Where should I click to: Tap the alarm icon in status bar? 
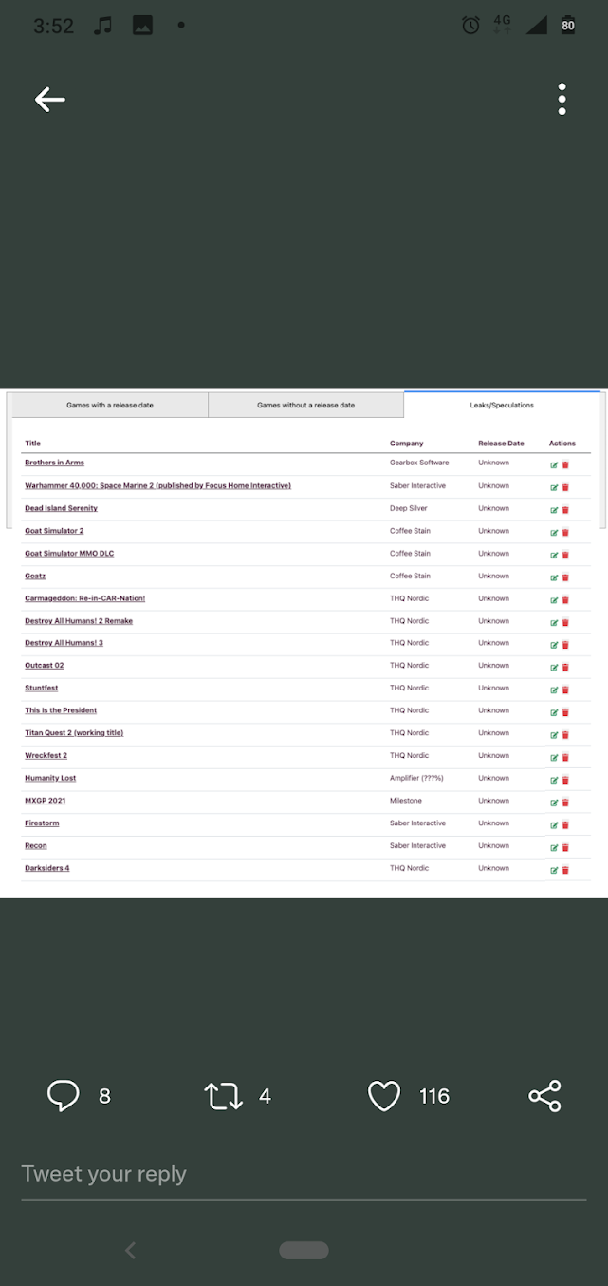tap(470, 26)
